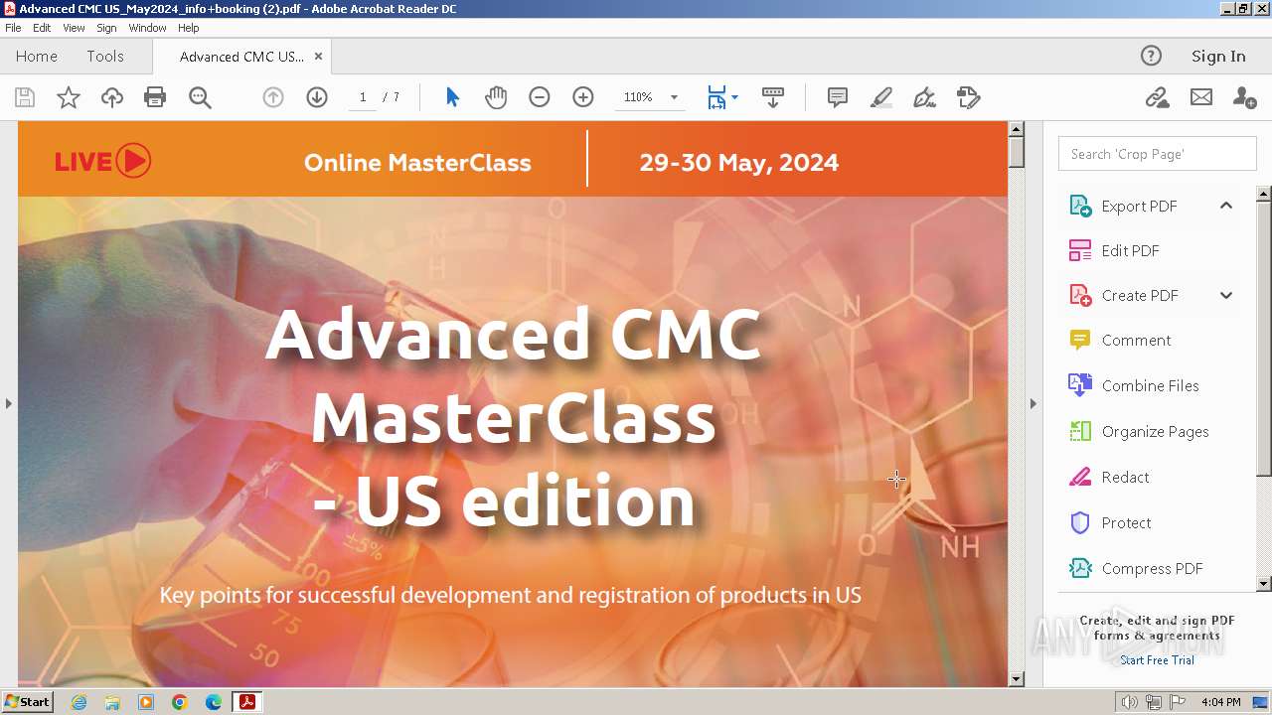Click the tools pane scrollbar down arrow

click(x=1264, y=584)
